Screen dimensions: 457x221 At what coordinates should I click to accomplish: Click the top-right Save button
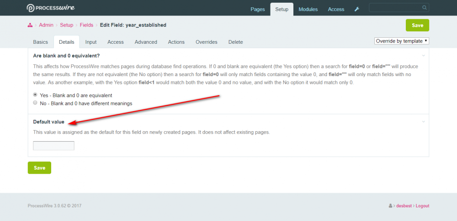[x=417, y=25]
